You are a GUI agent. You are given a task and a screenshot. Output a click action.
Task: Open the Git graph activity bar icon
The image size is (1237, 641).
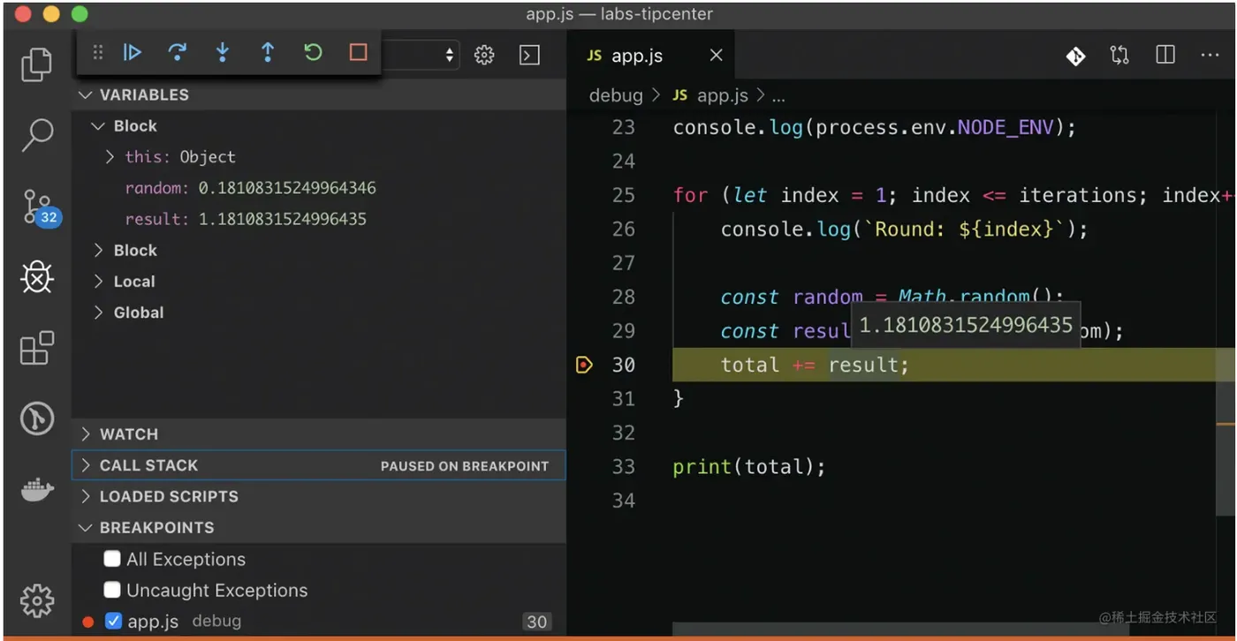tap(37, 419)
